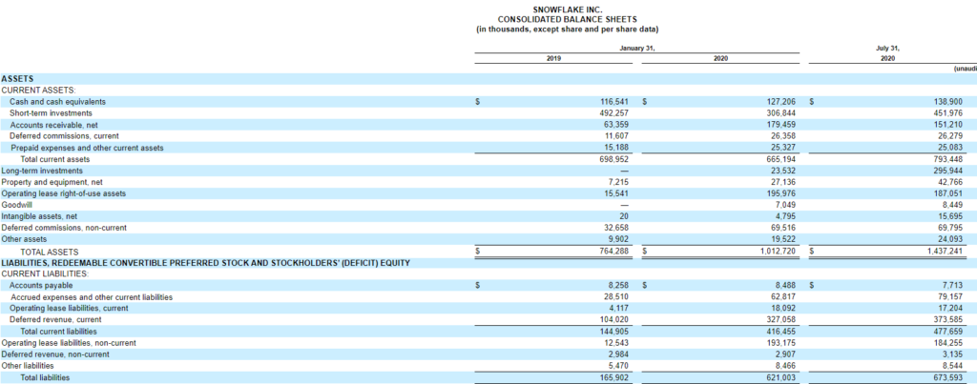Select the Other assets label
Image resolution: width=977 pixels, height=384 pixels.
pos(24,239)
